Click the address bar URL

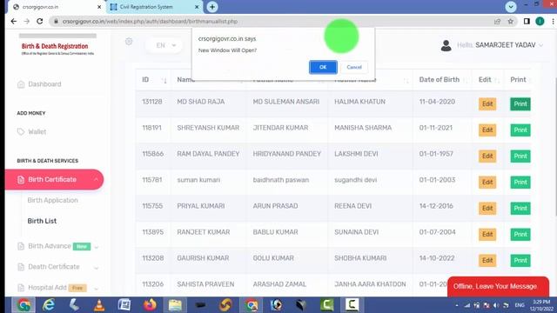point(150,21)
